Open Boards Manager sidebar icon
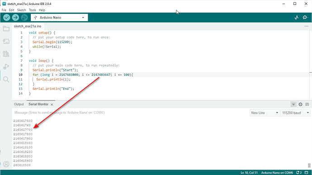312x175 pixels. click(x=6, y=41)
